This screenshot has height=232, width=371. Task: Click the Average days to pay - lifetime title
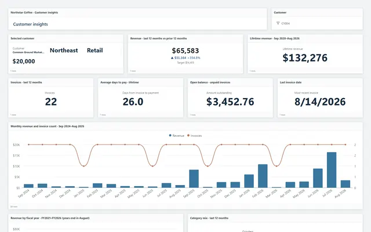pos(119,82)
